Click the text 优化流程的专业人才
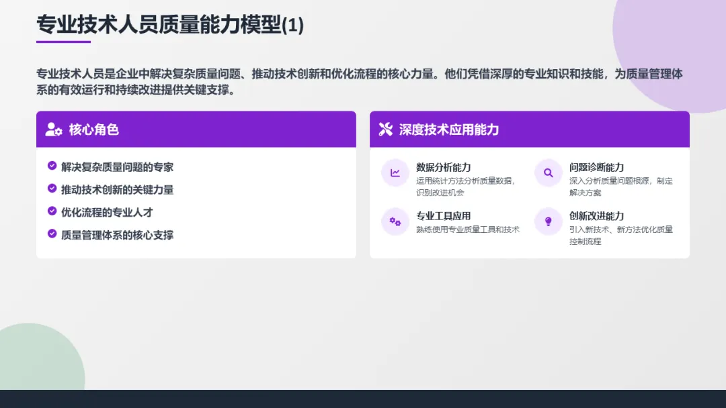Viewport: 726px width, 408px height. coord(107,212)
